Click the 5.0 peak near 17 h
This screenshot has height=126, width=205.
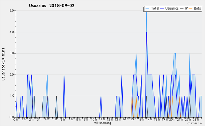[147, 12]
